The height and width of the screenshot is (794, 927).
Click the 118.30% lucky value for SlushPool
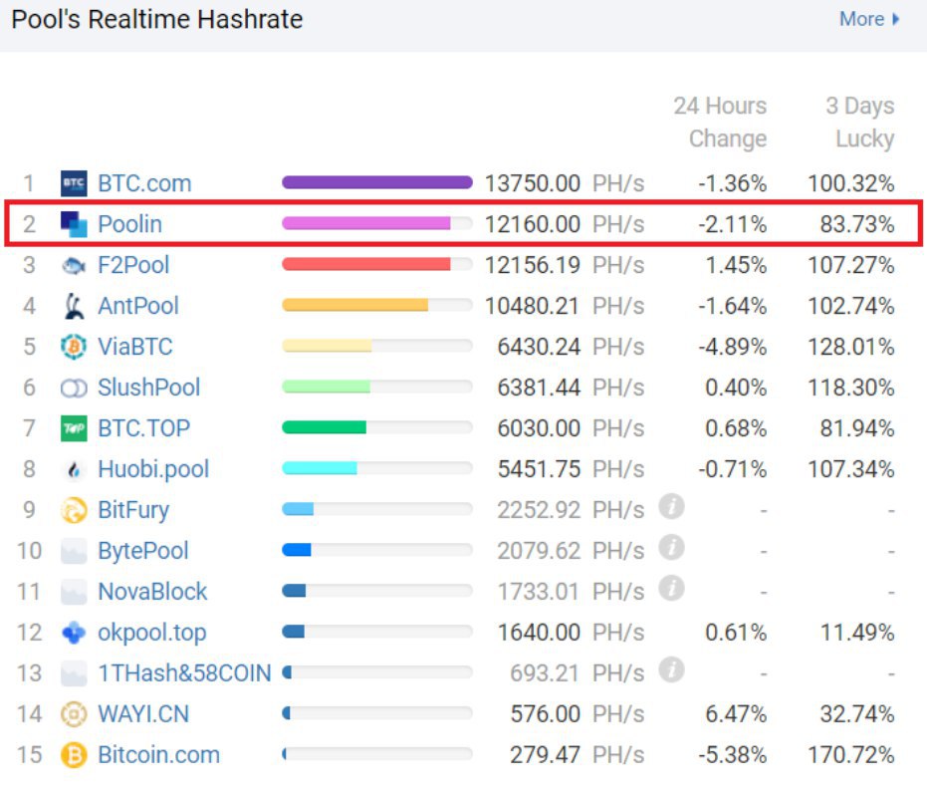[851, 388]
